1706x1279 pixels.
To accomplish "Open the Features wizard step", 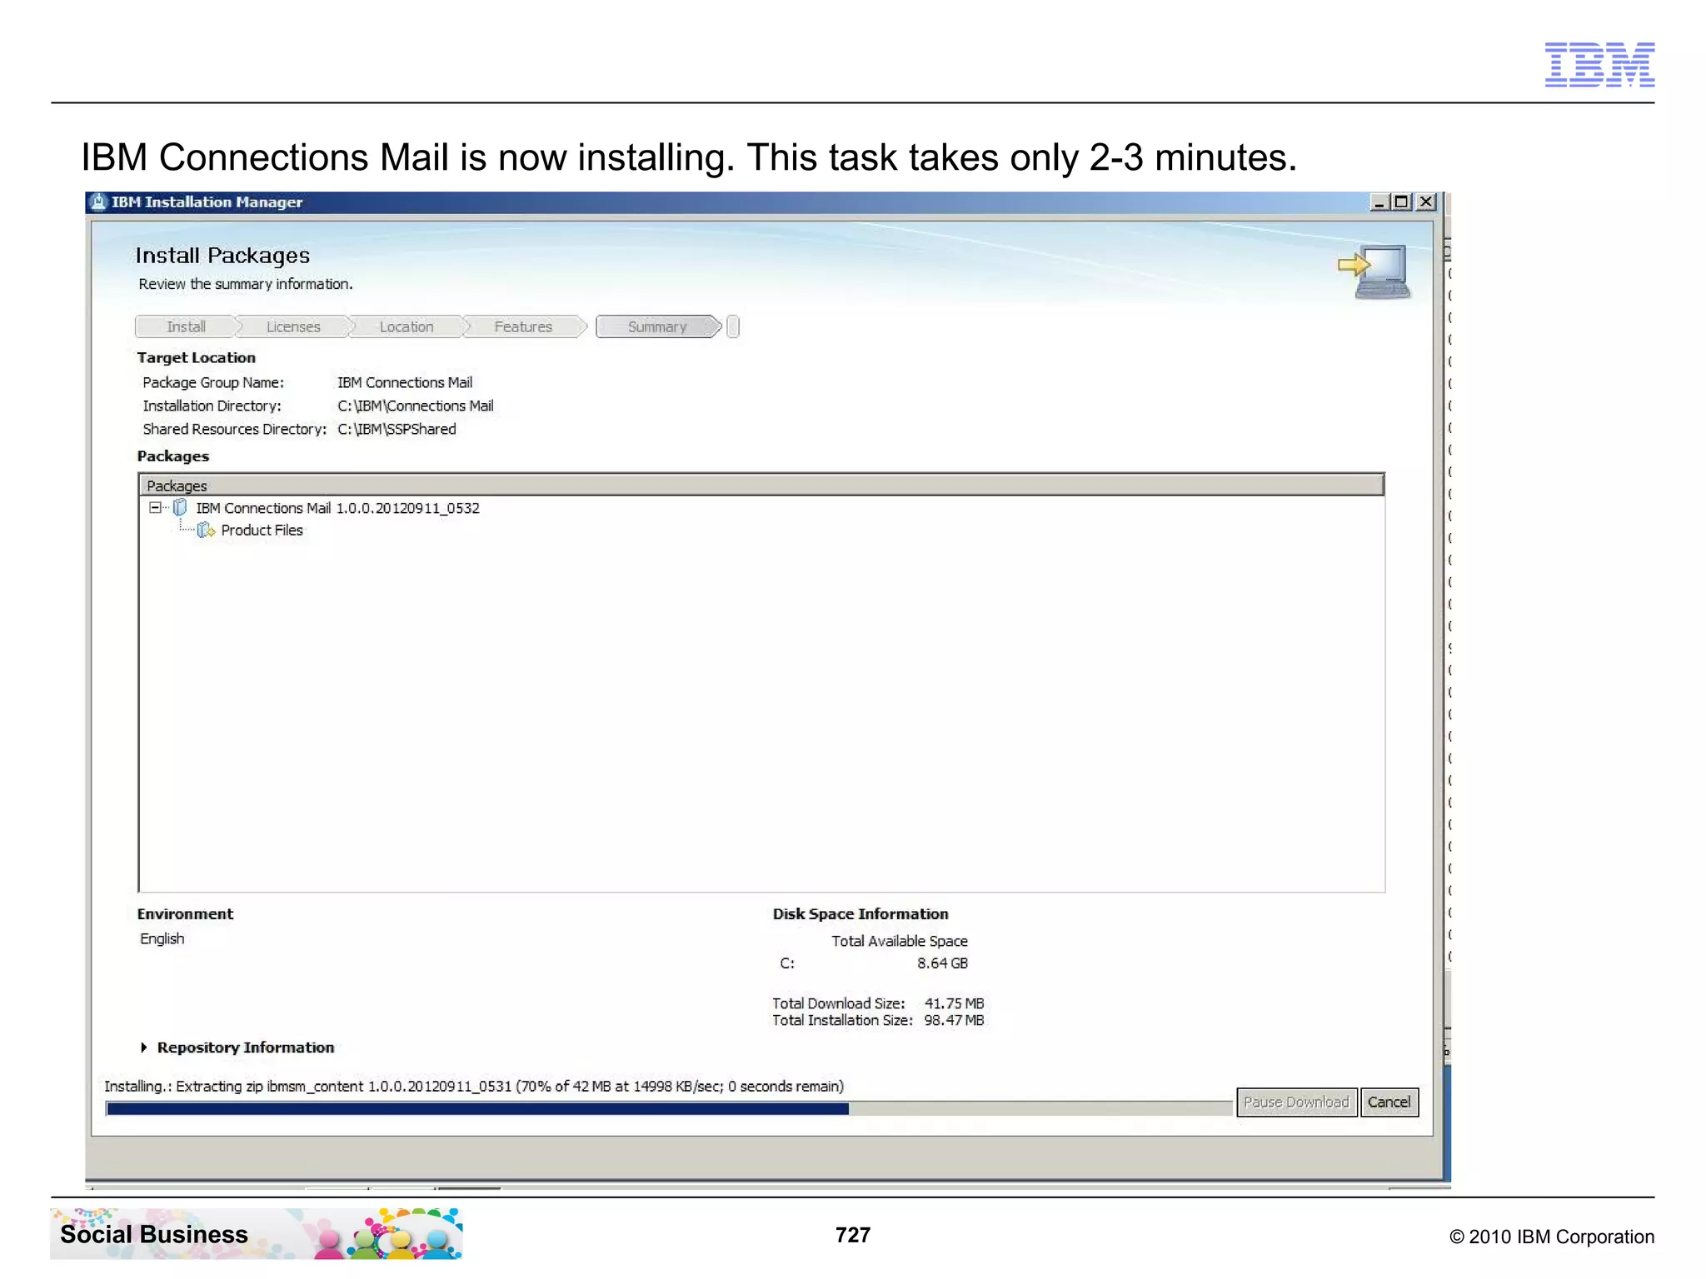I will point(523,327).
